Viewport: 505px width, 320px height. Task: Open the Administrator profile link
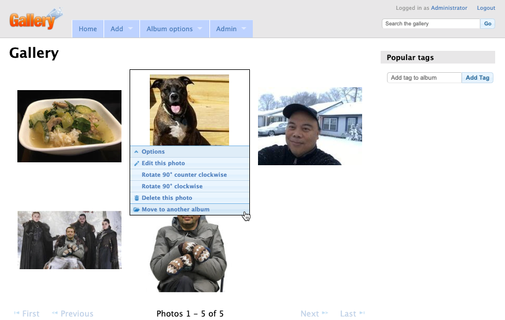[449, 8]
